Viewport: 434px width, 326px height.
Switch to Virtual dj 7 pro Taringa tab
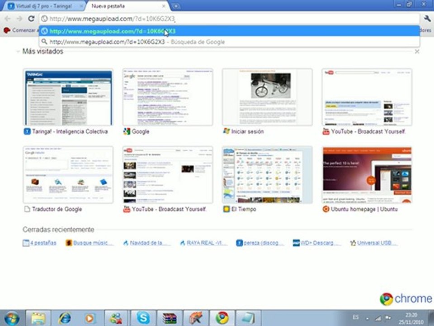(x=44, y=6)
